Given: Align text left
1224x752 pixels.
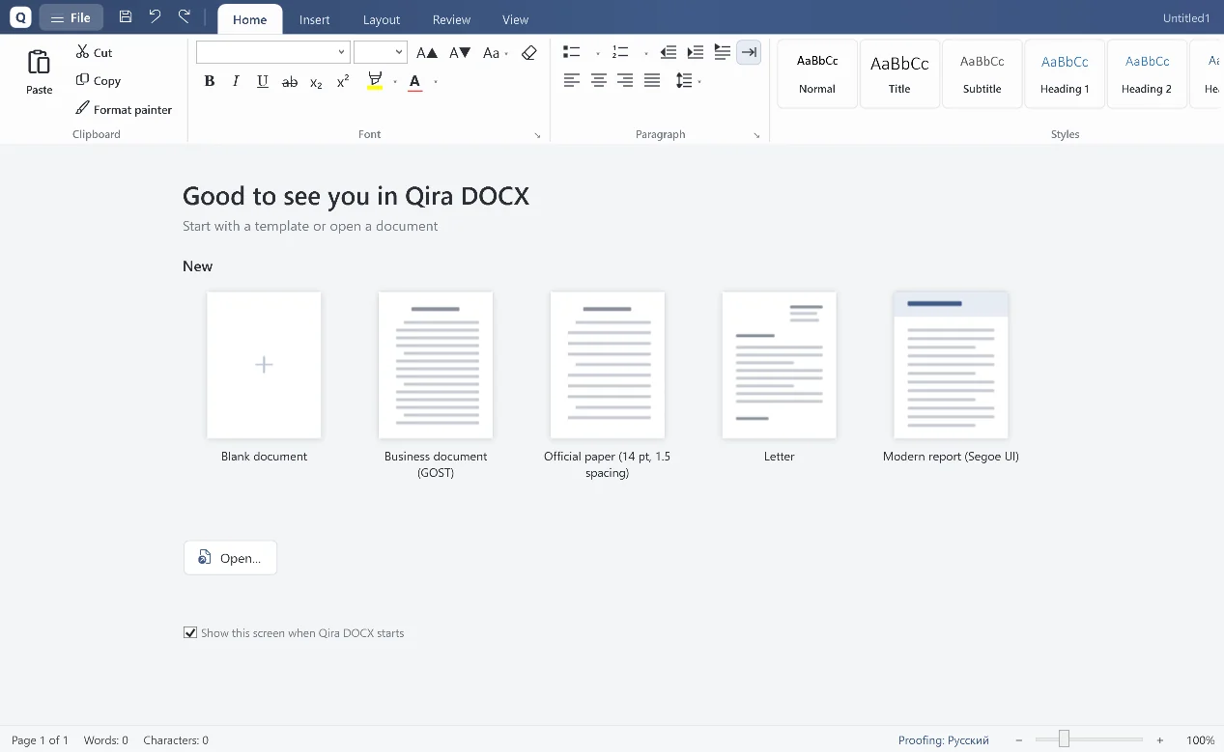Looking at the screenshot, I should click(x=572, y=81).
